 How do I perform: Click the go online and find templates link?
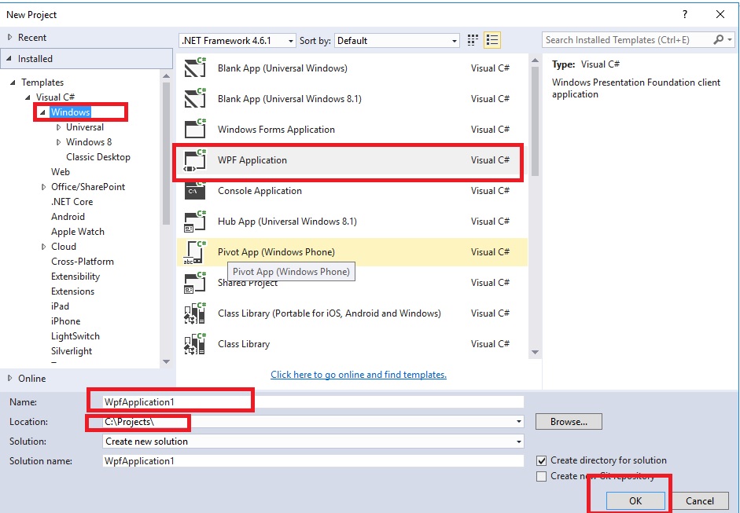coord(358,375)
